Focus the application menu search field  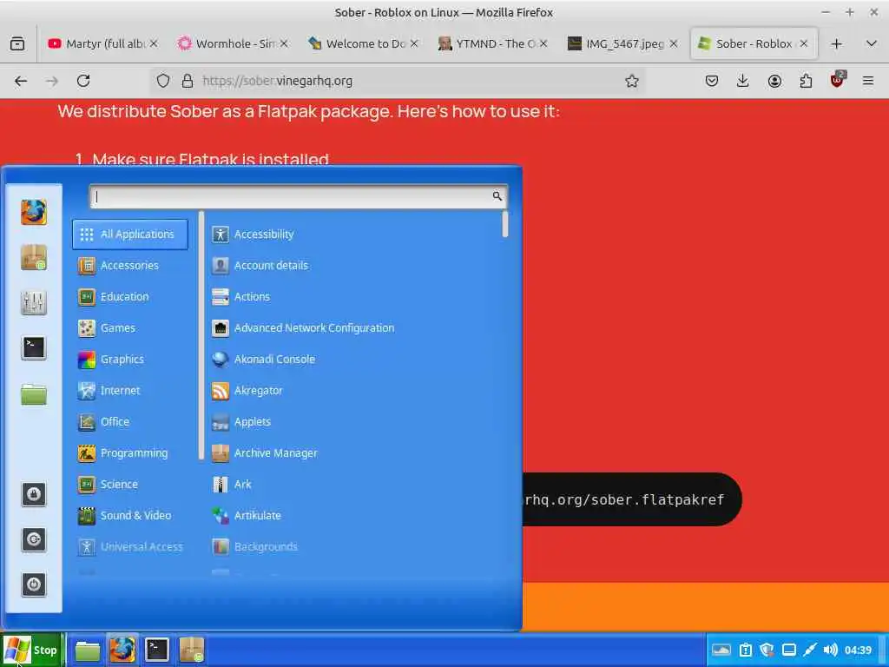[x=299, y=196]
